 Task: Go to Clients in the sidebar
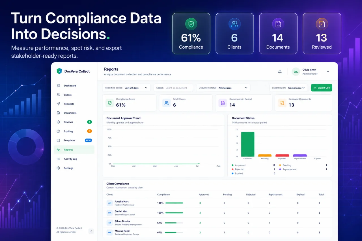pyautogui.click(x=74, y=95)
